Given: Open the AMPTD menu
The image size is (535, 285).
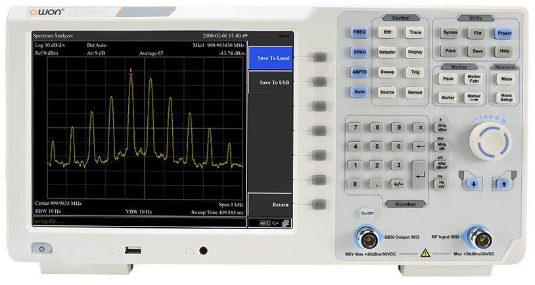Looking at the screenshot, I should [359, 72].
